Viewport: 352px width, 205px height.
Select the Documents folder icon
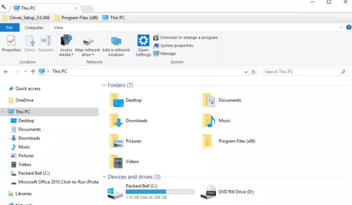[x=209, y=100]
